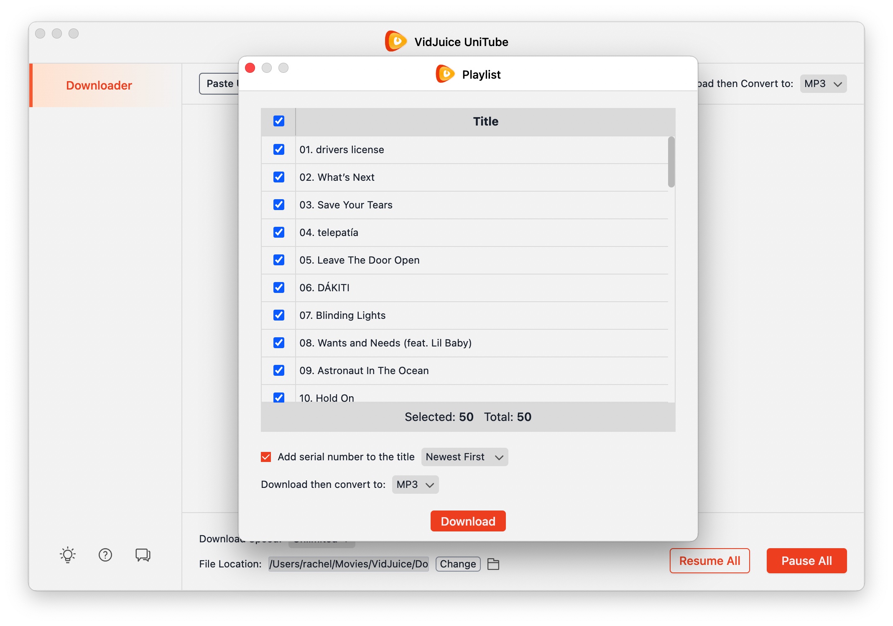The height and width of the screenshot is (626, 893).
Task: Click the Playlist dialog logo icon
Action: click(x=445, y=74)
